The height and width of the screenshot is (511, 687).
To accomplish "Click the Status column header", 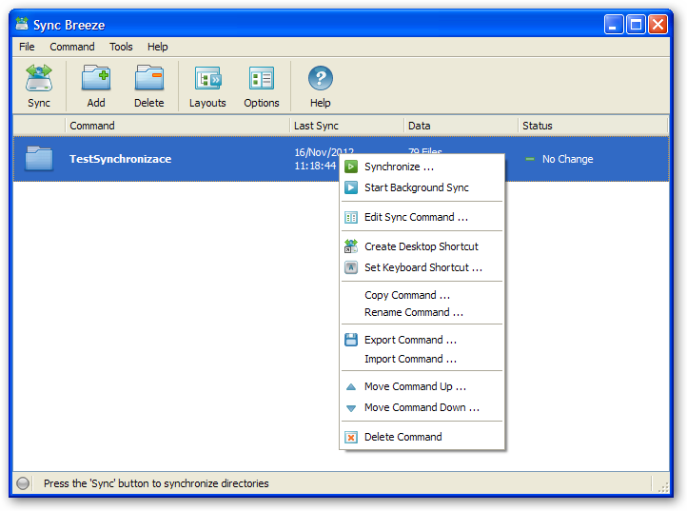I will (x=593, y=126).
